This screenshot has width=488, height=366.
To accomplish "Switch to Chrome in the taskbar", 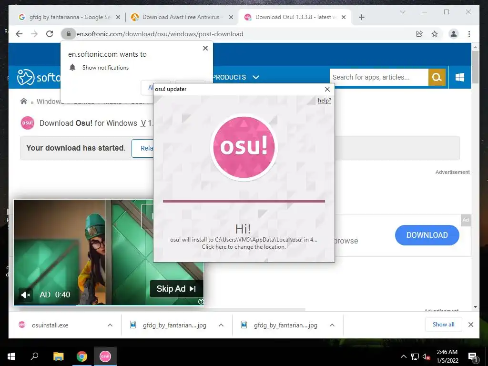I will point(82,356).
